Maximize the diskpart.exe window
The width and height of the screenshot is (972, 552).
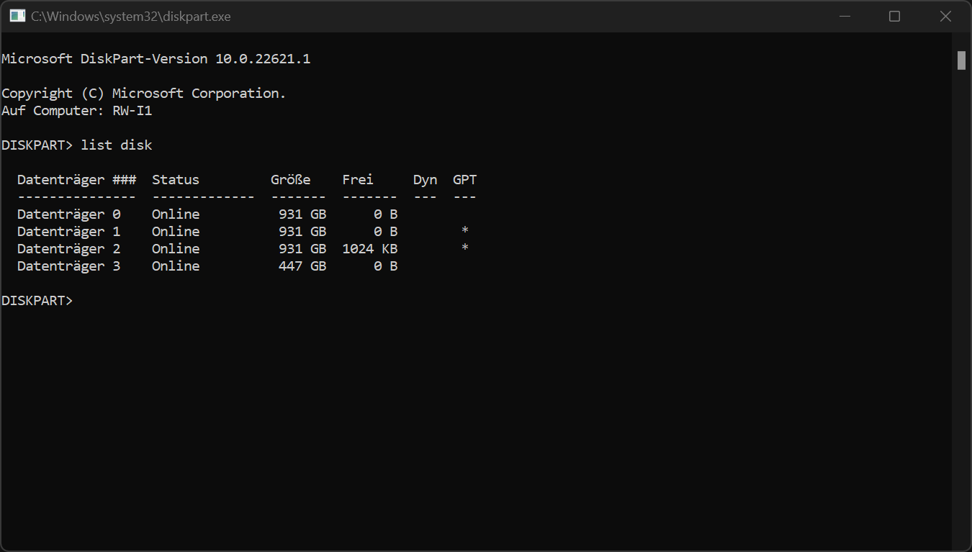(894, 16)
